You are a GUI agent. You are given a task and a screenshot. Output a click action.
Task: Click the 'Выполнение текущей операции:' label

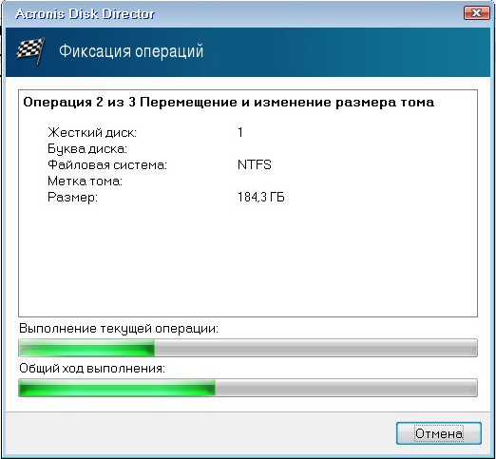[119, 329]
